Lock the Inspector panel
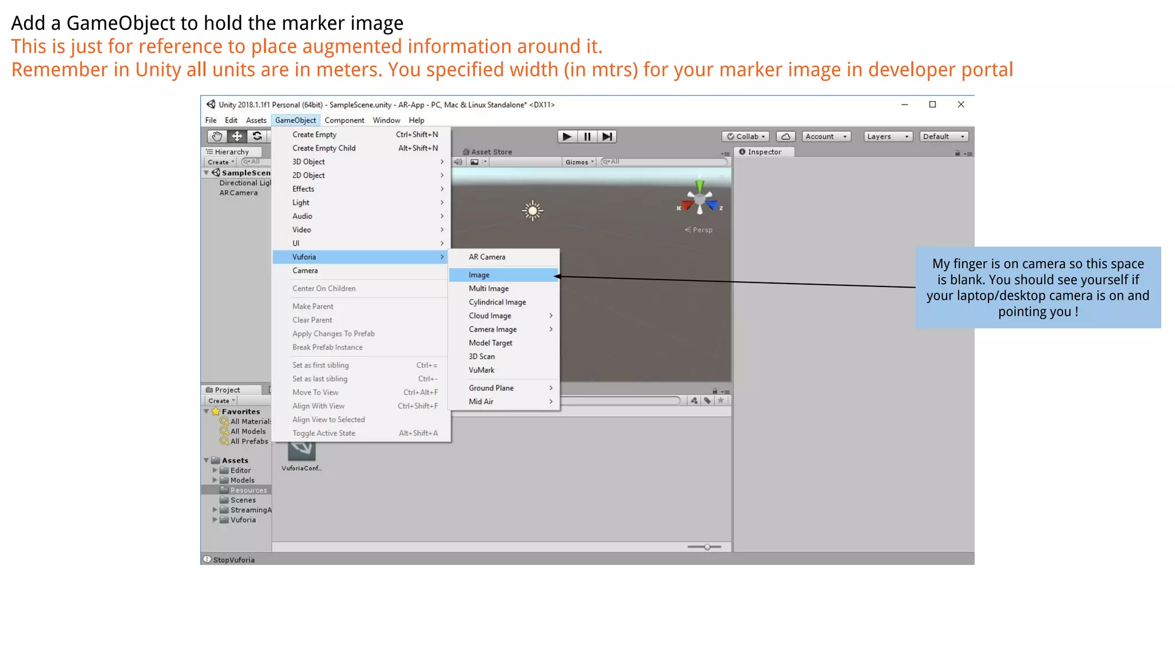This screenshot has height=660, width=1175. [x=957, y=153]
